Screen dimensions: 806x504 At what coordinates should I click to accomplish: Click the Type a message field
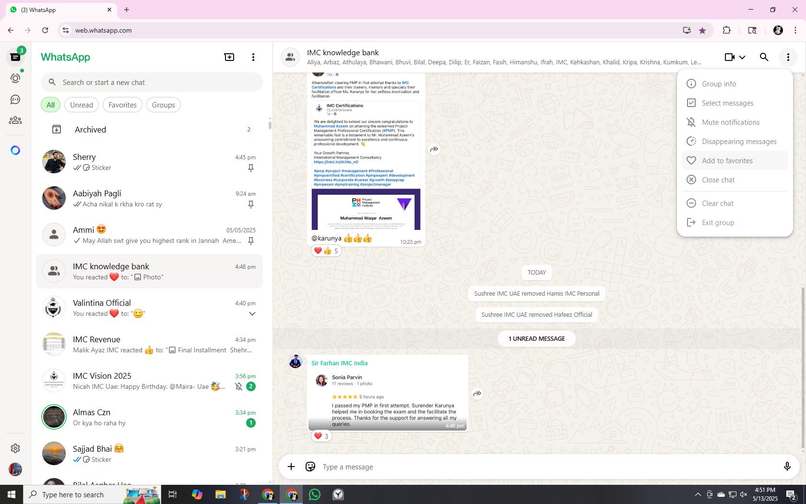point(547,467)
